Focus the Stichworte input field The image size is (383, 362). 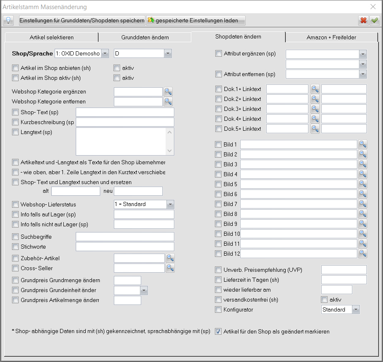click(125, 247)
